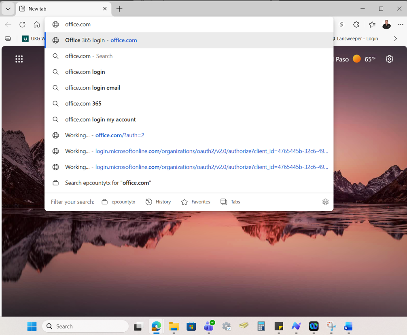
Task: Open Calculator from taskbar
Action: [x=261, y=326]
